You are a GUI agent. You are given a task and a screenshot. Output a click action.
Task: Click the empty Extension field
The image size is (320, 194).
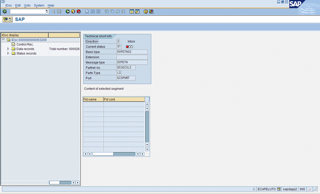coord(132,57)
